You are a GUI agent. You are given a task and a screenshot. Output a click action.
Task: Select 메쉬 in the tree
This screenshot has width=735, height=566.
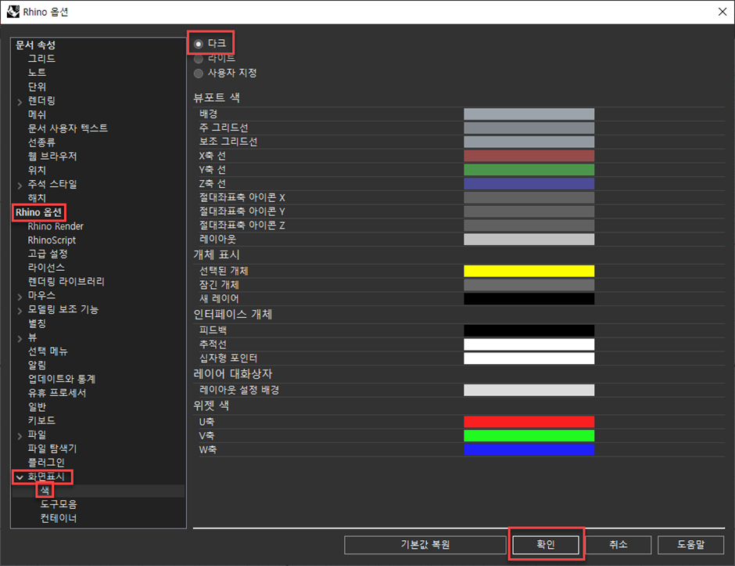[37, 114]
